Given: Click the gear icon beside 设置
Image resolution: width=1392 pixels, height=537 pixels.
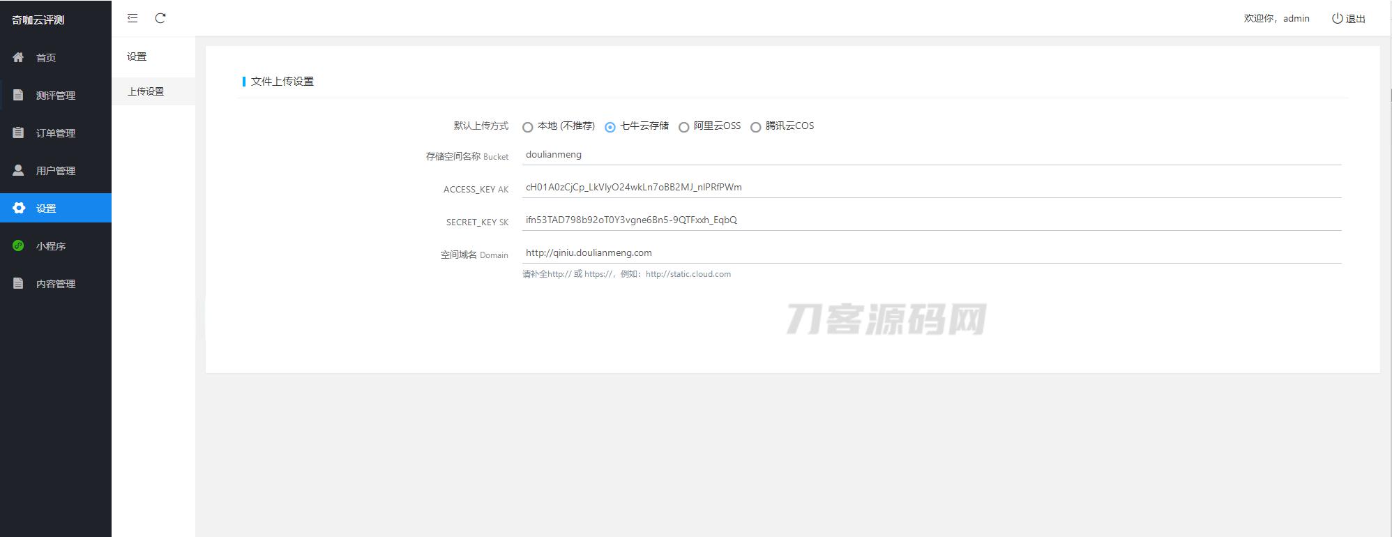Looking at the screenshot, I should point(19,208).
